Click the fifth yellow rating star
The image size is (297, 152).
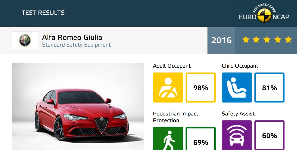288,40
